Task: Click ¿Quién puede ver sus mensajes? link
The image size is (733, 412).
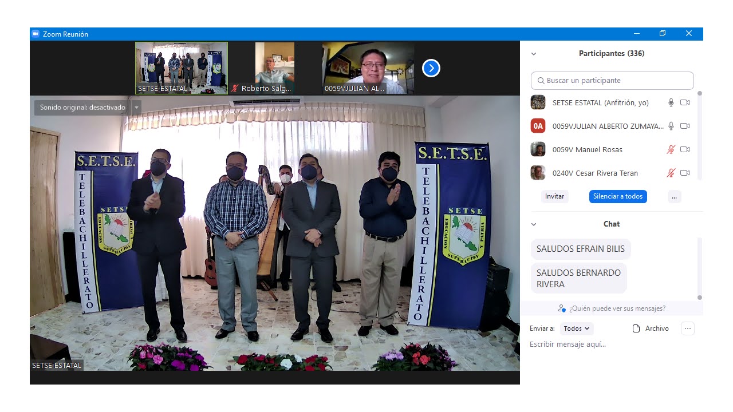Action: (x=617, y=308)
